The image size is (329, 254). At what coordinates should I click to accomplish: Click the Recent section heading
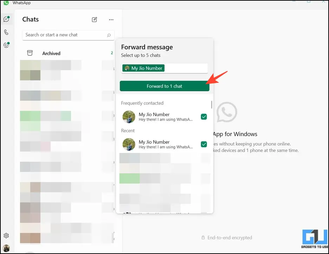(128, 131)
